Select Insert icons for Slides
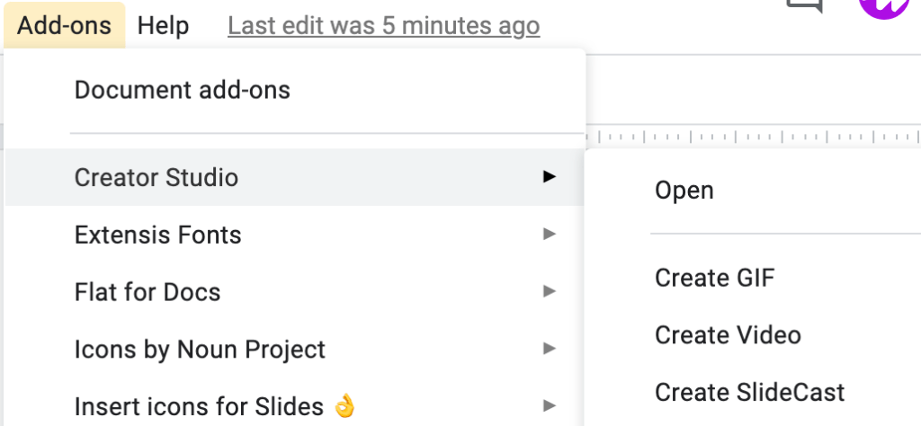This screenshot has height=426, width=921. point(215,406)
